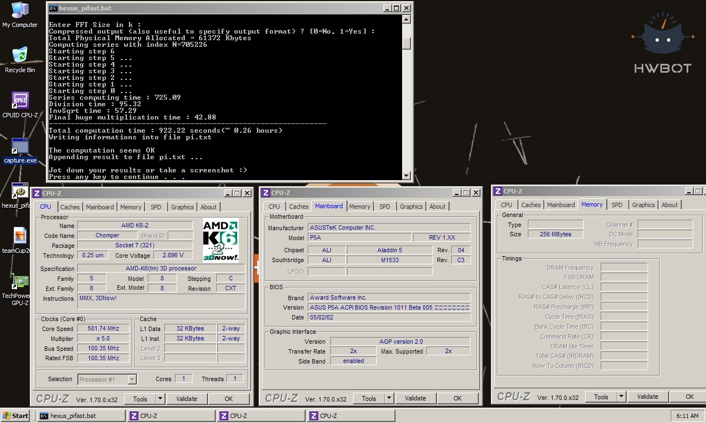Viewport: 706px width, 423px height.
Task: Open Caches tab in right CPU-Z window
Action: pos(531,205)
